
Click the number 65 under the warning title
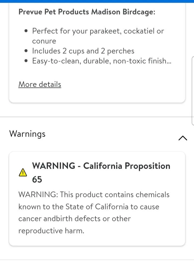(x=37, y=179)
